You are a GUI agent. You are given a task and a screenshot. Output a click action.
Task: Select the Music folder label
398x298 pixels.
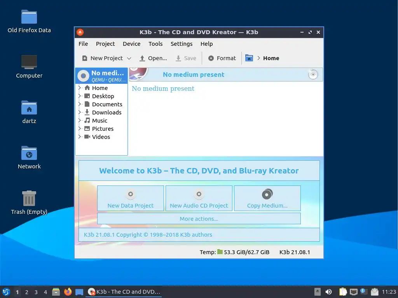[x=99, y=121]
